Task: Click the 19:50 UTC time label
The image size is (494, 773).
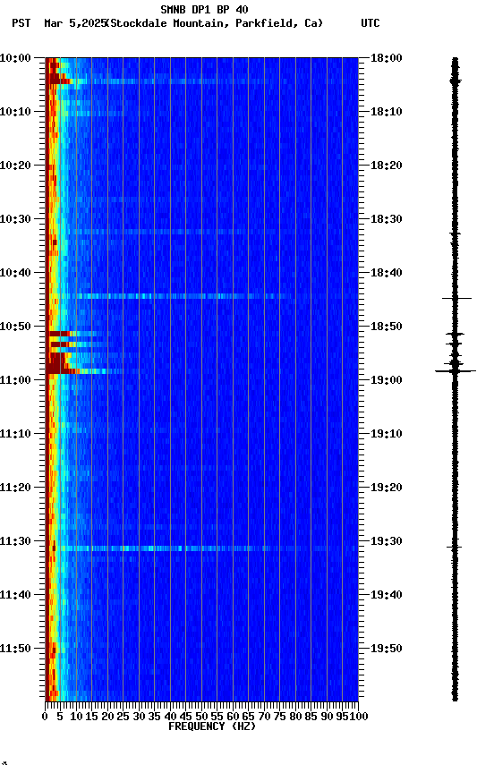Action: (387, 650)
